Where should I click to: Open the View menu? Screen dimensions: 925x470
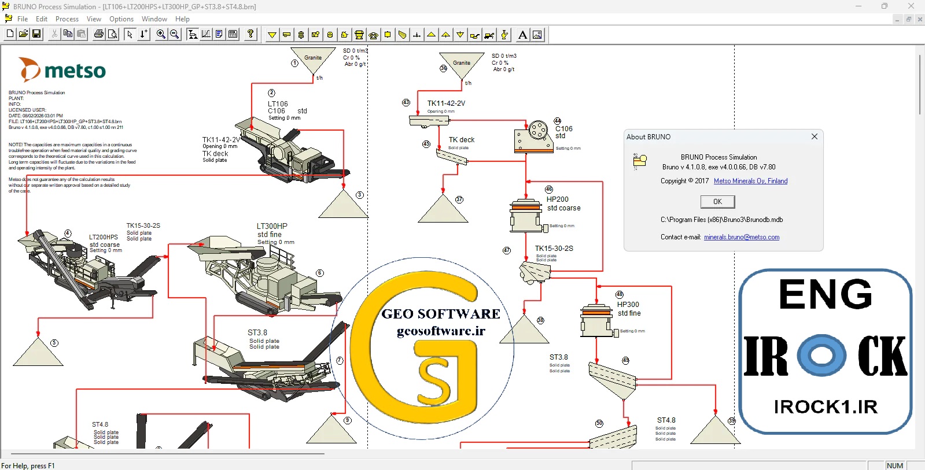coord(94,19)
